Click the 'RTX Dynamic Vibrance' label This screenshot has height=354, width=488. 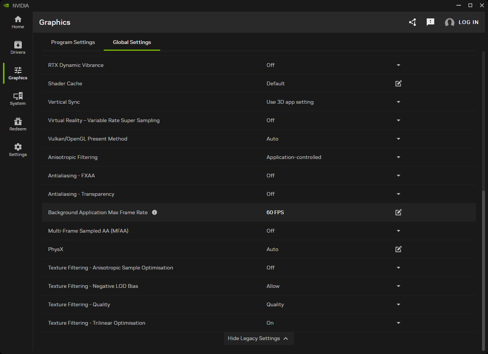pyautogui.click(x=76, y=65)
